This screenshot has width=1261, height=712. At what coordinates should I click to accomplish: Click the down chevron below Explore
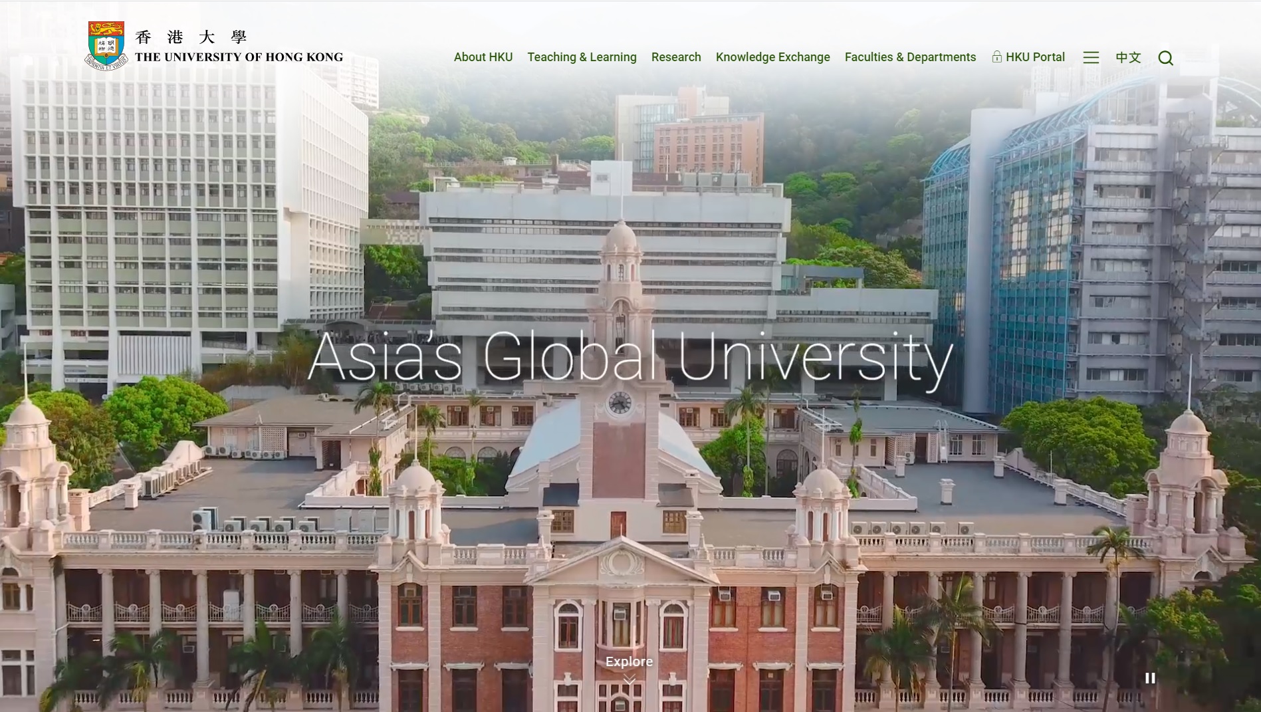click(629, 679)
